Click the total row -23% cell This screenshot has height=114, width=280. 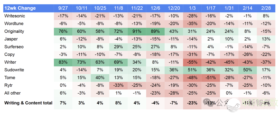click(192, 103)
